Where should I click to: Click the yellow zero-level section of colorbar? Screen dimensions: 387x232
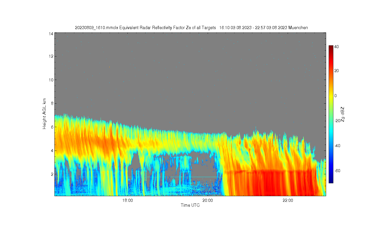(x=331, y=96)
